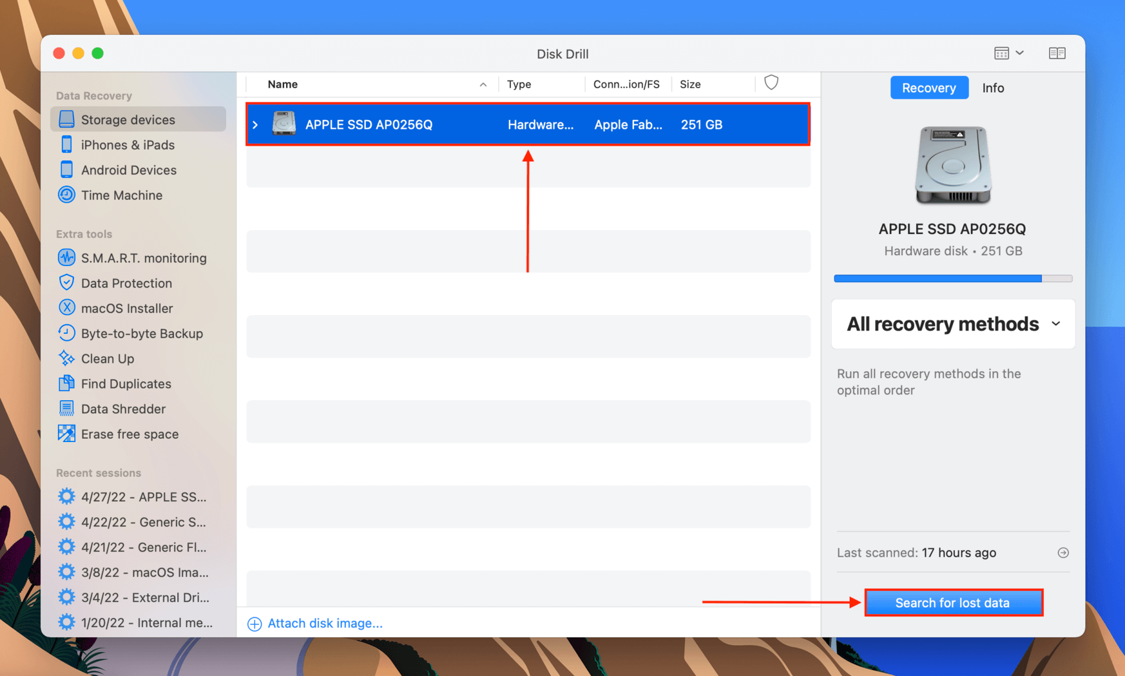Image resolution: width=1125 pixels, height=676 pixels.
Task: Switch to Recovery tab
Action: pos(928,88)
